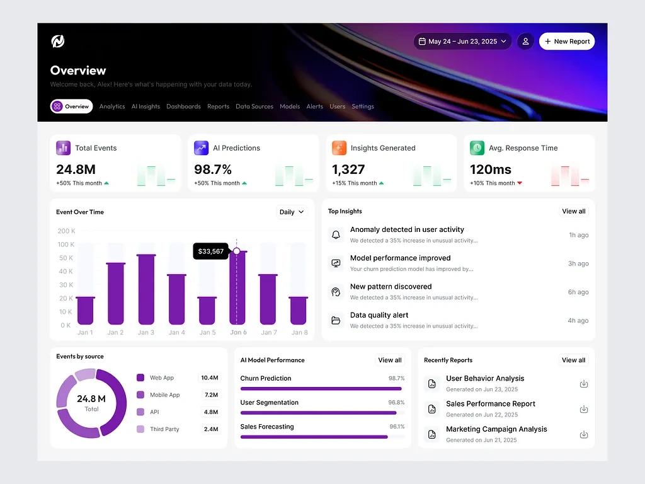Screen dimensions: 645x484
Task: Expand the Daily interval dropdown
Action: [292, 212]
